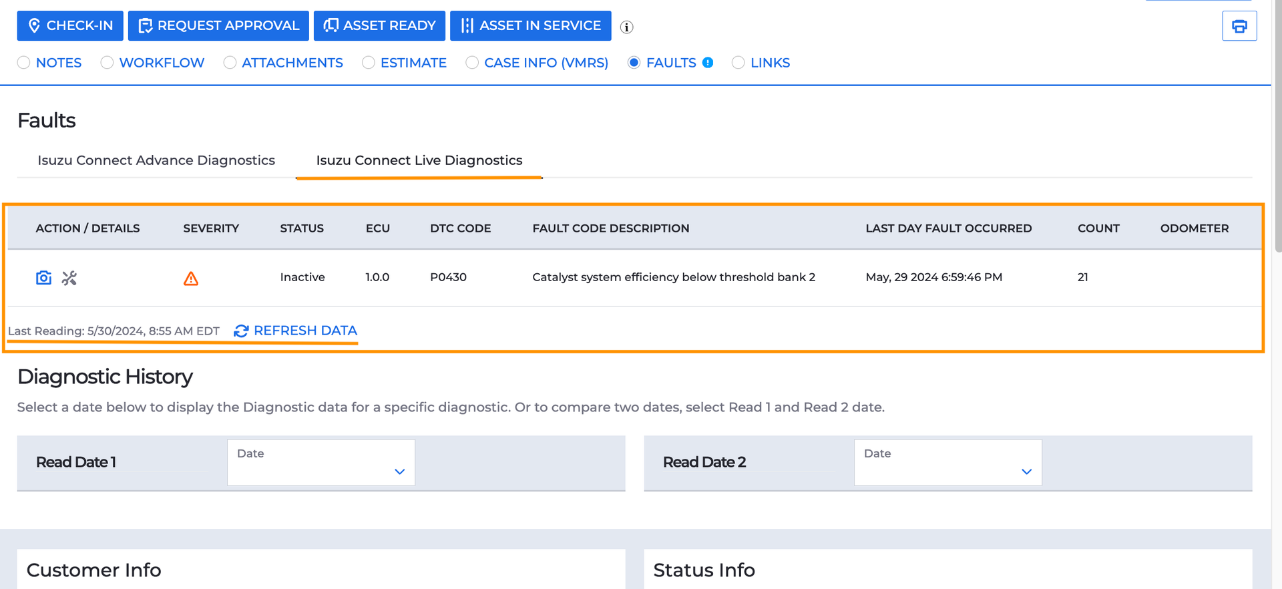Screen dimensions: 1282x589
Task: Select the Faults radio button
Action: [634, 63]
